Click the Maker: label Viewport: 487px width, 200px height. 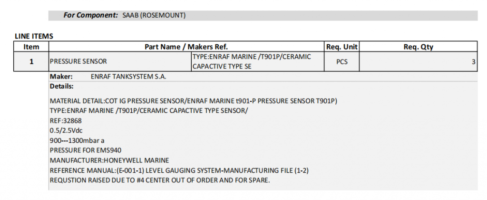pyautogui.click(x=61, y=77)
